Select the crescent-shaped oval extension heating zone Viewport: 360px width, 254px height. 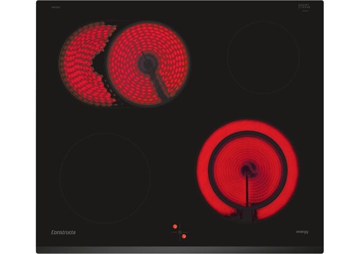pos(87,64)
